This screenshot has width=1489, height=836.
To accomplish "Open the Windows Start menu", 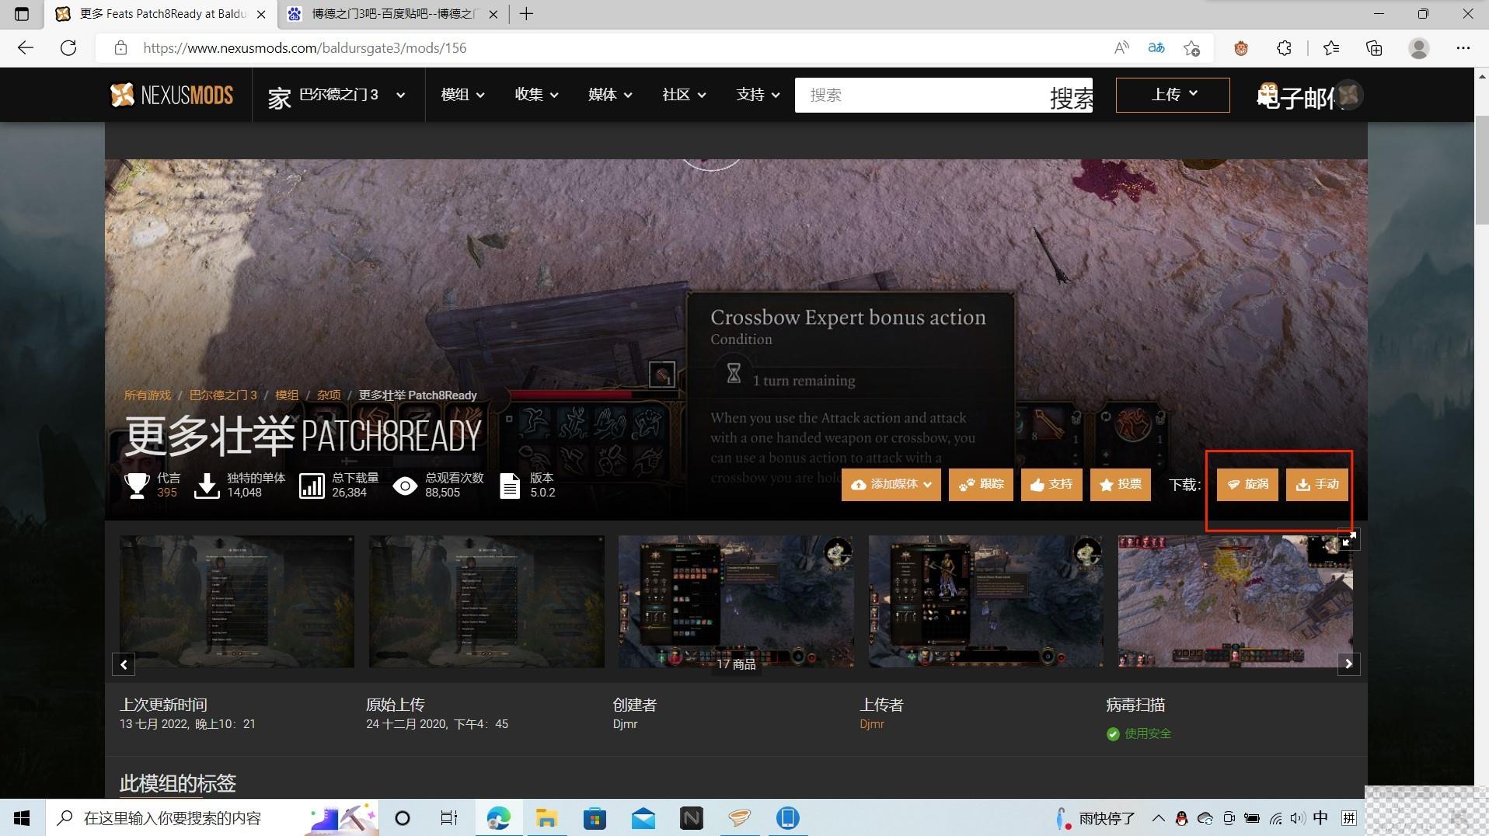I will (x=22, y=818).
